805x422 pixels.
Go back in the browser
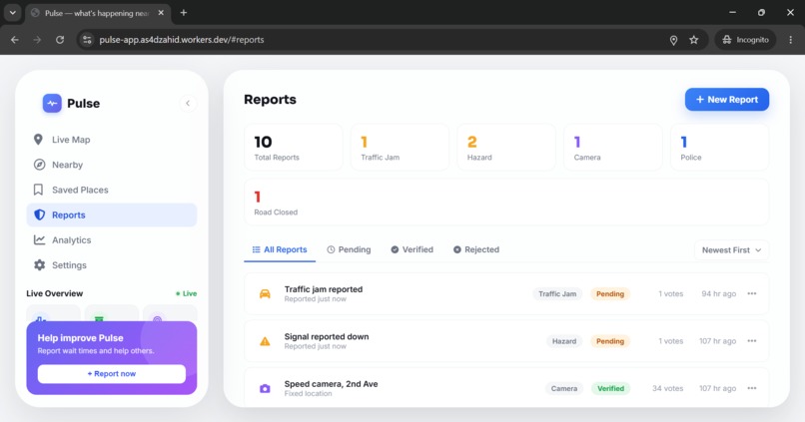click(15, 40)
